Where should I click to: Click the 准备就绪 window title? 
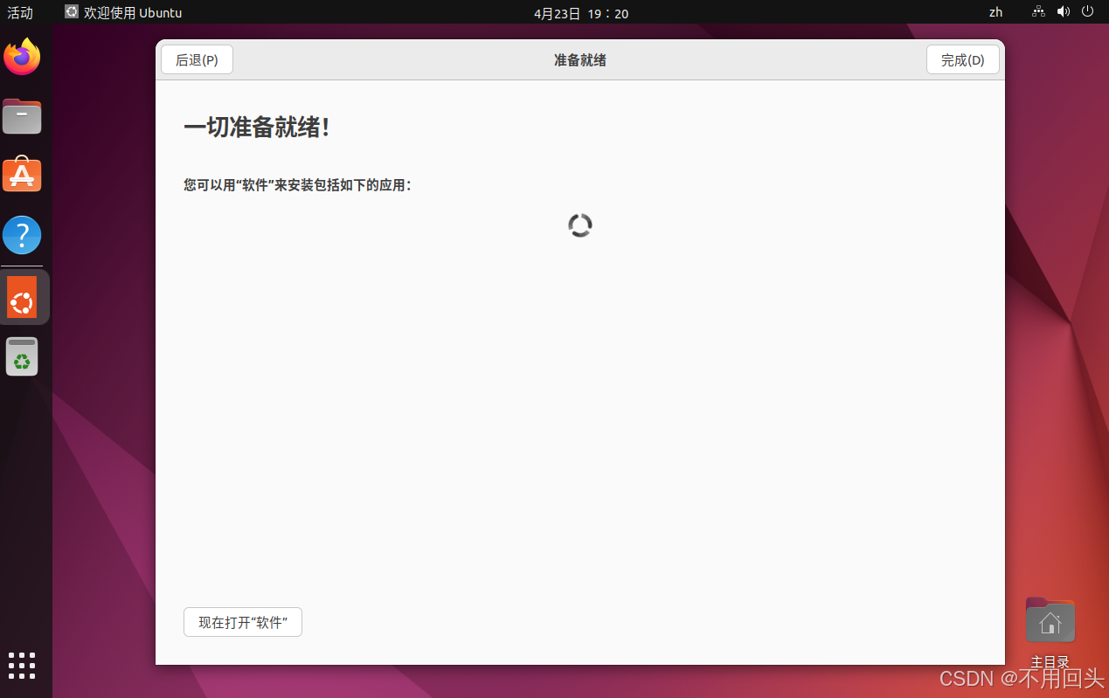click(x=580, y=59)
